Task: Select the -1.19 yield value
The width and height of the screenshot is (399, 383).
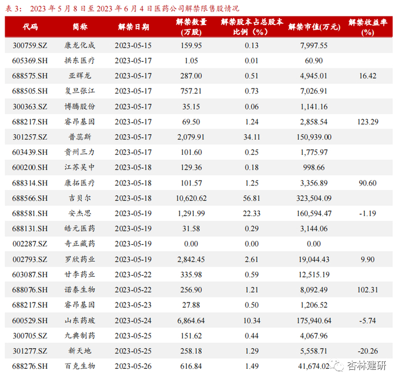Action: (x=368, y=213)
